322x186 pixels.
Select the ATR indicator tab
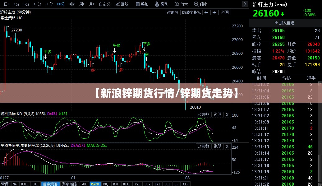point(186,184)
